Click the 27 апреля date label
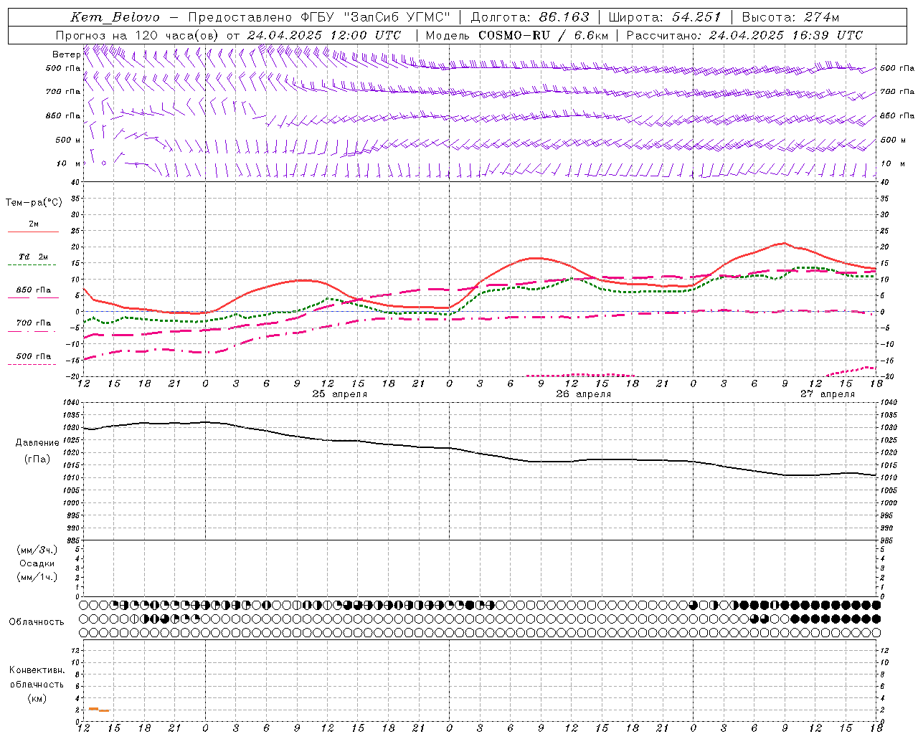Image resolution: width=918 pixels, height=734 pixels. [x=828, y=394]
